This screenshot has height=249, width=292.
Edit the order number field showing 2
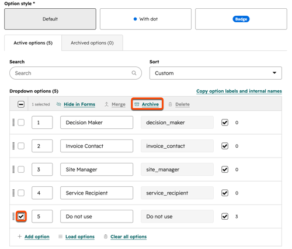pyautogui.click(x=42, y=146)
